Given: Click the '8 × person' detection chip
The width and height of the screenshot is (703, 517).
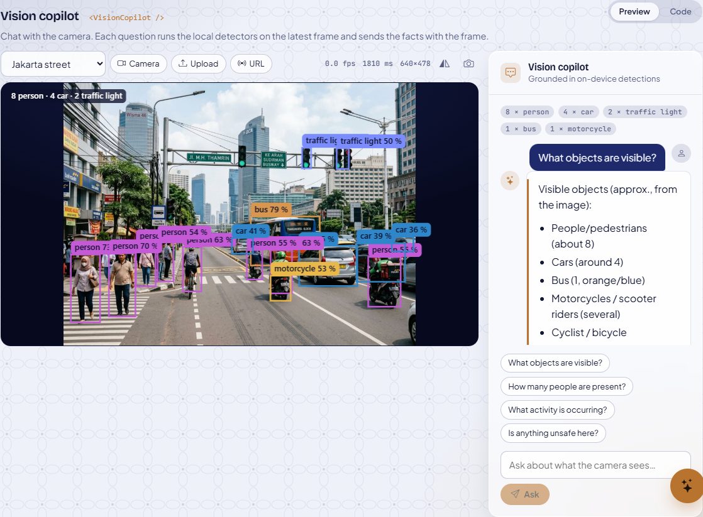Looking at the screenshot, I should [x=527, y=112].
